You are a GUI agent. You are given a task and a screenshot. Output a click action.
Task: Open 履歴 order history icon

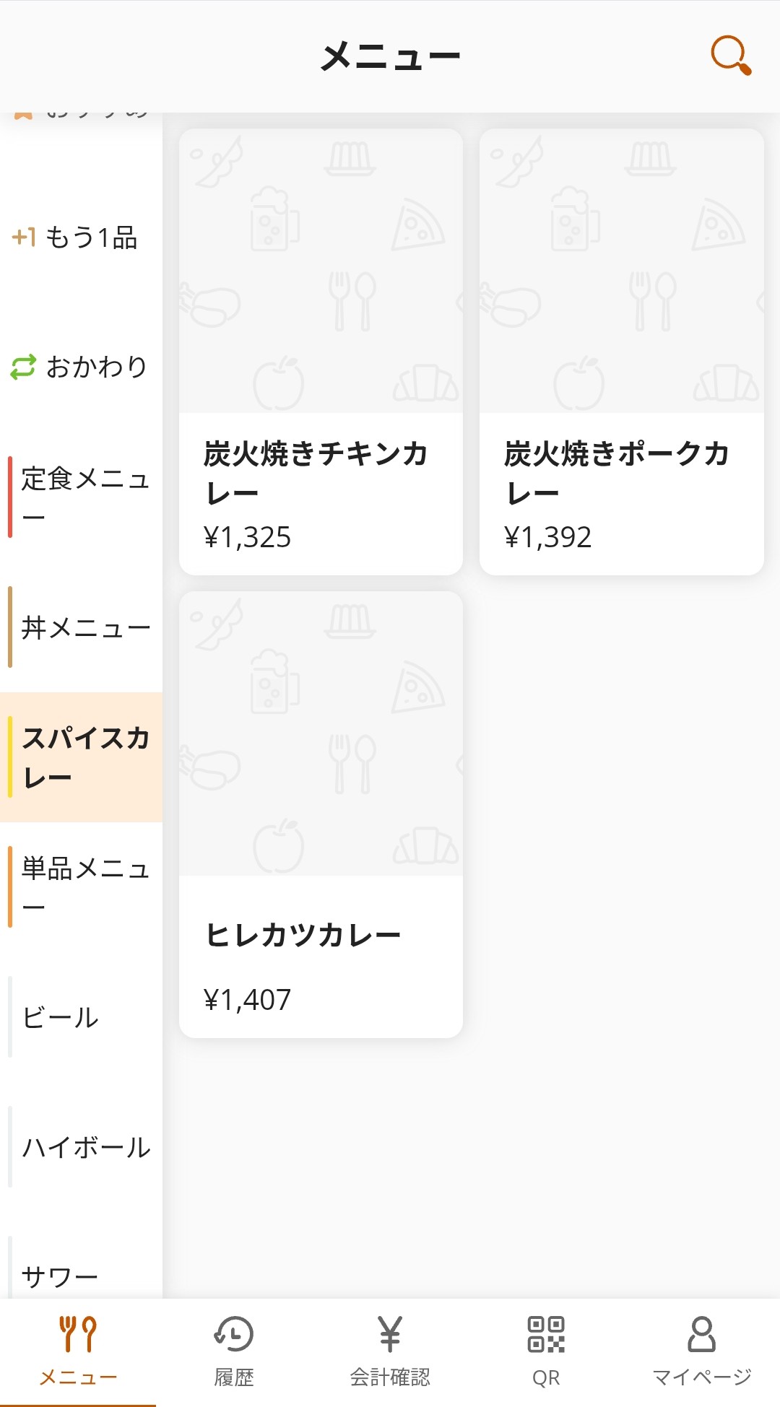(234, 1334)
